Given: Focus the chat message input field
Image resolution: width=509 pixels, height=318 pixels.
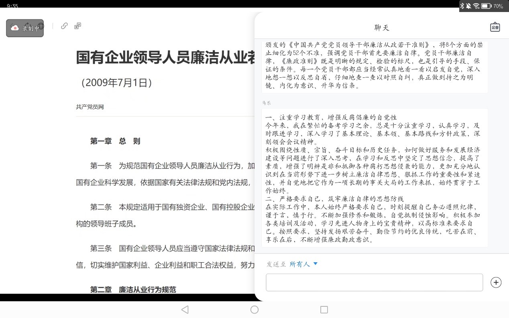Looking at the screenshot, I should click(x=374, y=282).
